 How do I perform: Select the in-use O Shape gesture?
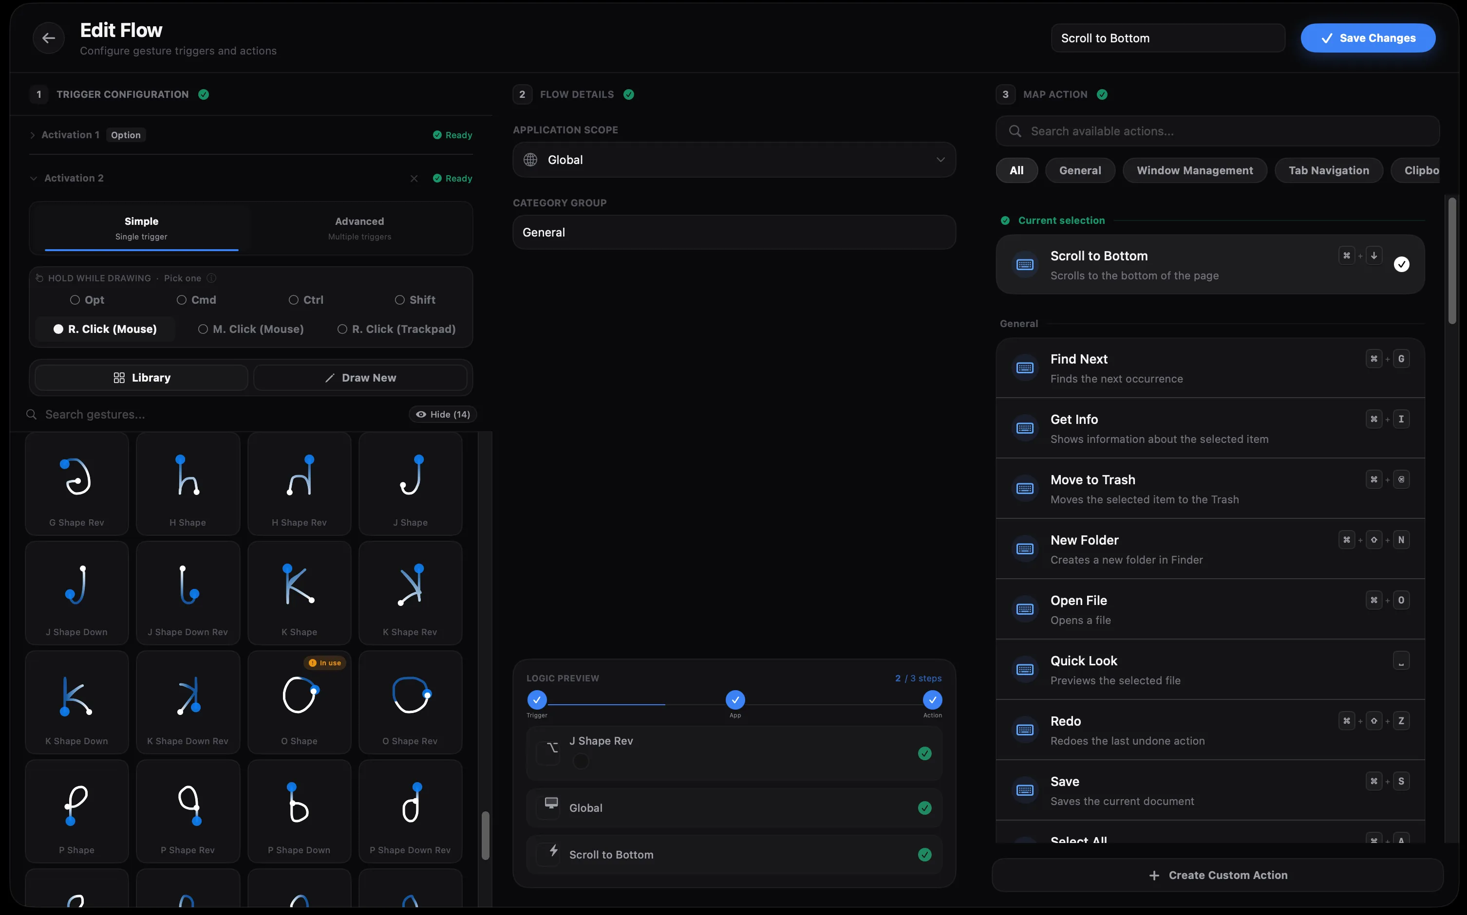(299, 702)
